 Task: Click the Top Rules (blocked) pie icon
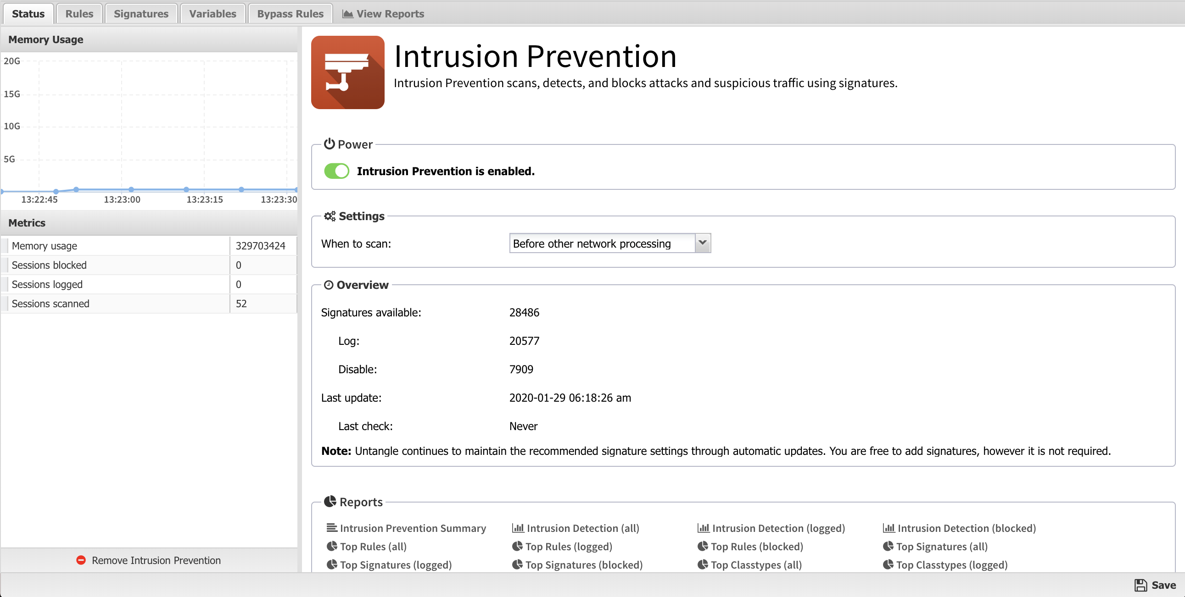(x=703, y=546)
